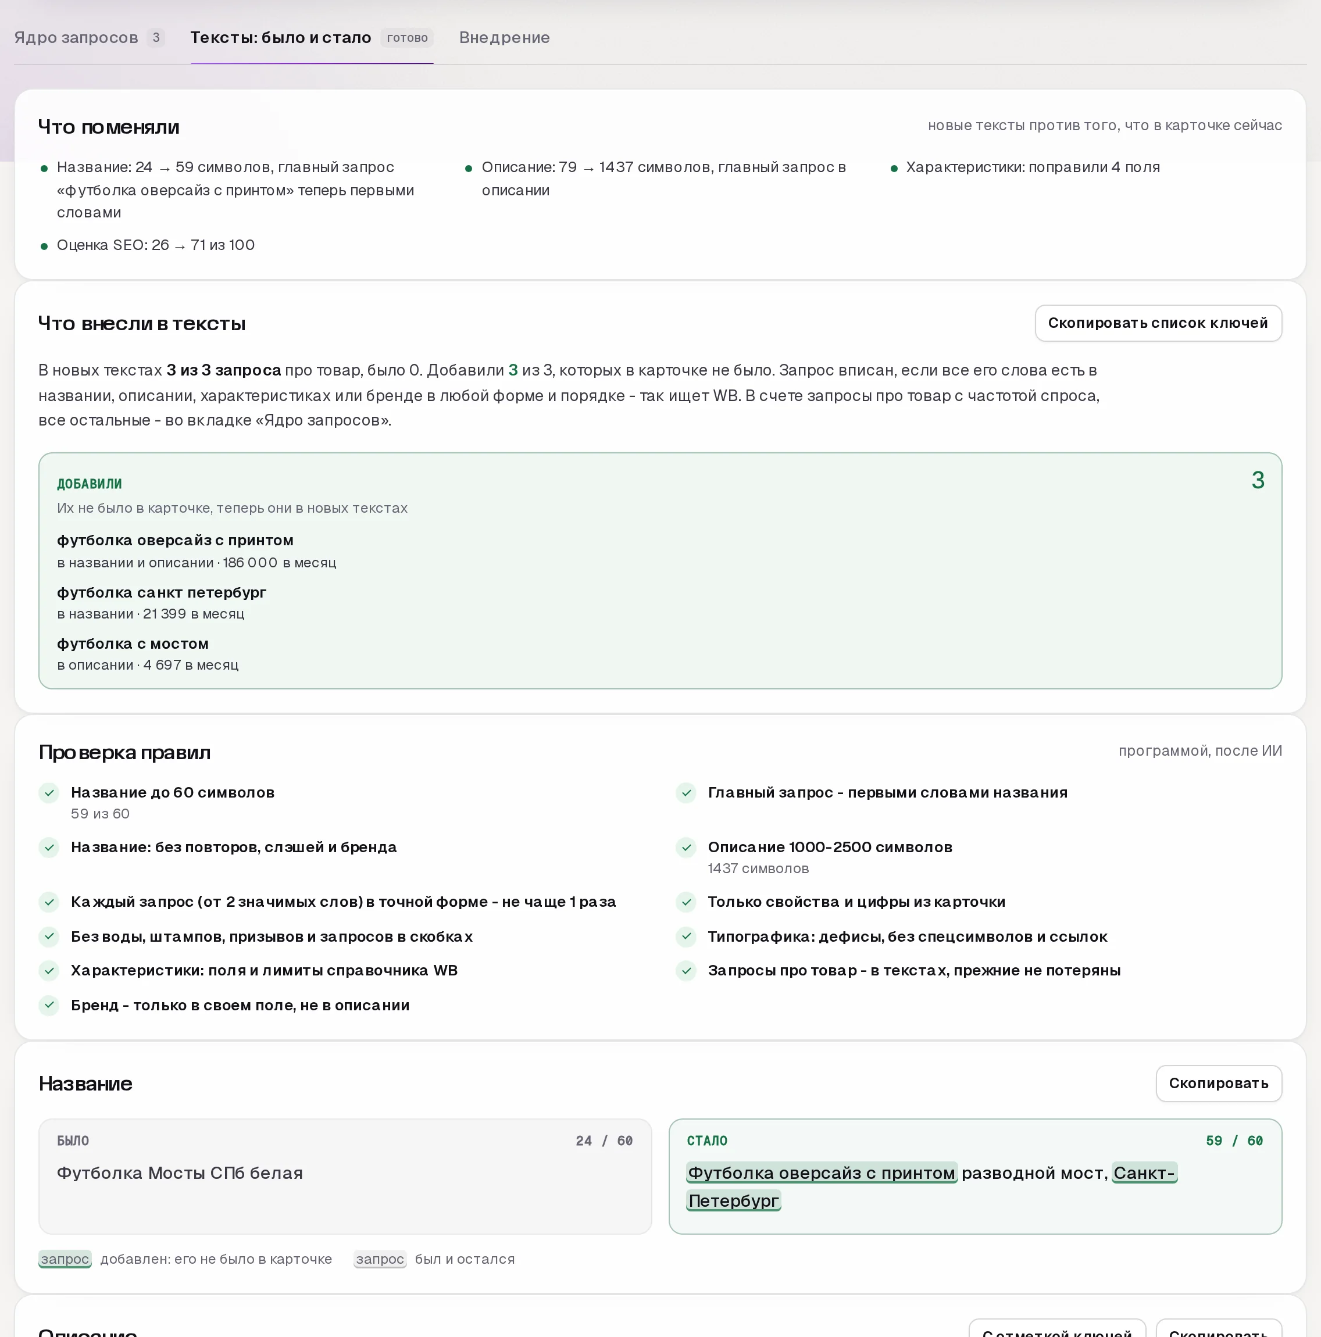Click highlighted Футболка оверсайз с принтом in СТАЛО

click(822, 1173)
